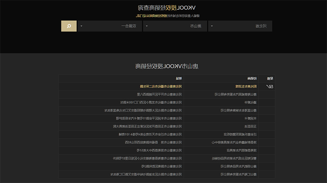Select dealer 遵化爱华
This screenshot has width=327, height=183.
click(251, 102)
